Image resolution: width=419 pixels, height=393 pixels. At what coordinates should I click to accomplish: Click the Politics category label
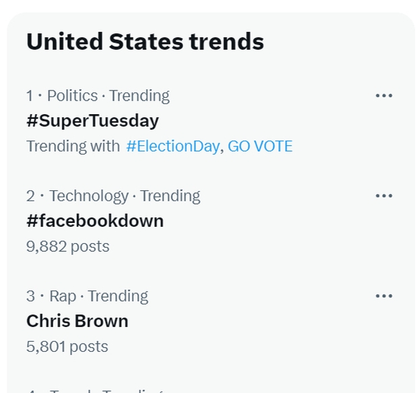tap(72, 96)
